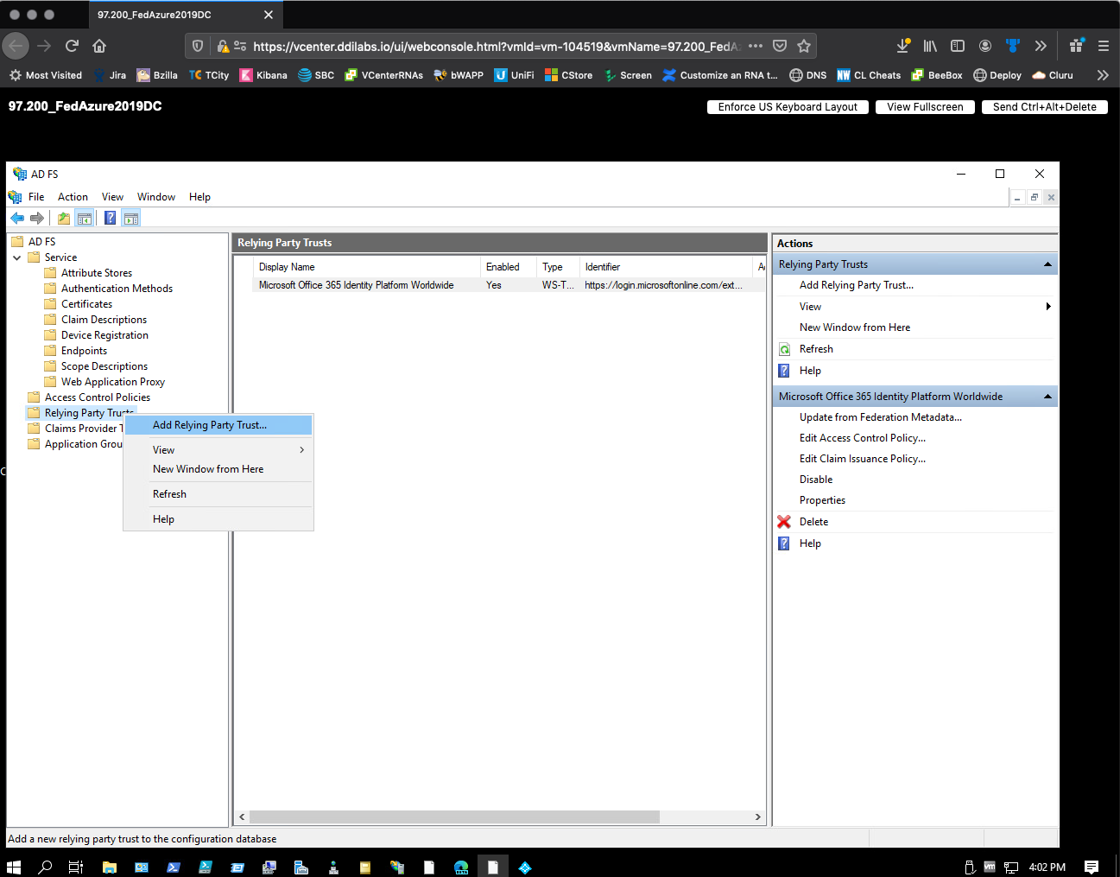Screen dimensions: 1120x877
Task: Collapse Microsoft Office 365 Identity Platform actions section
Action: click(1047, 397)
